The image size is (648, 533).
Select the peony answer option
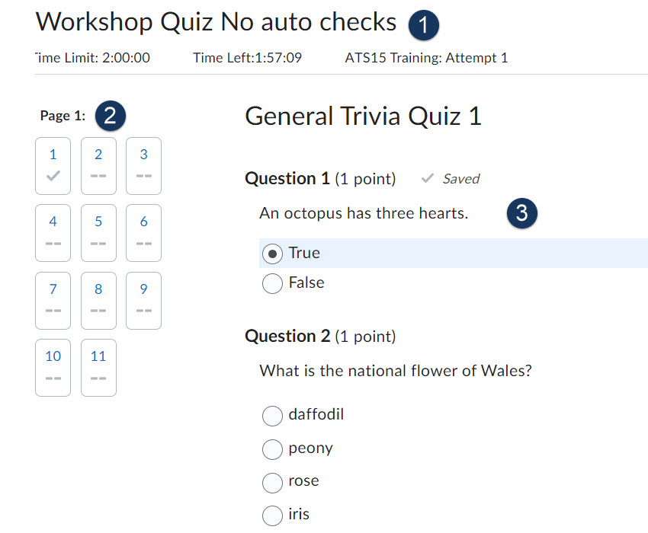coord(272,449)
